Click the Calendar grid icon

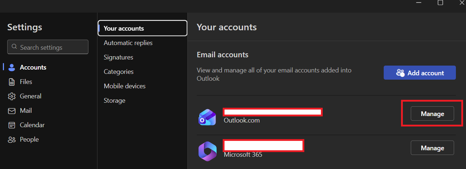point(12,125)
